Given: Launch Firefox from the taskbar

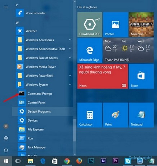Looking at the screenshot, I should 79,161.
